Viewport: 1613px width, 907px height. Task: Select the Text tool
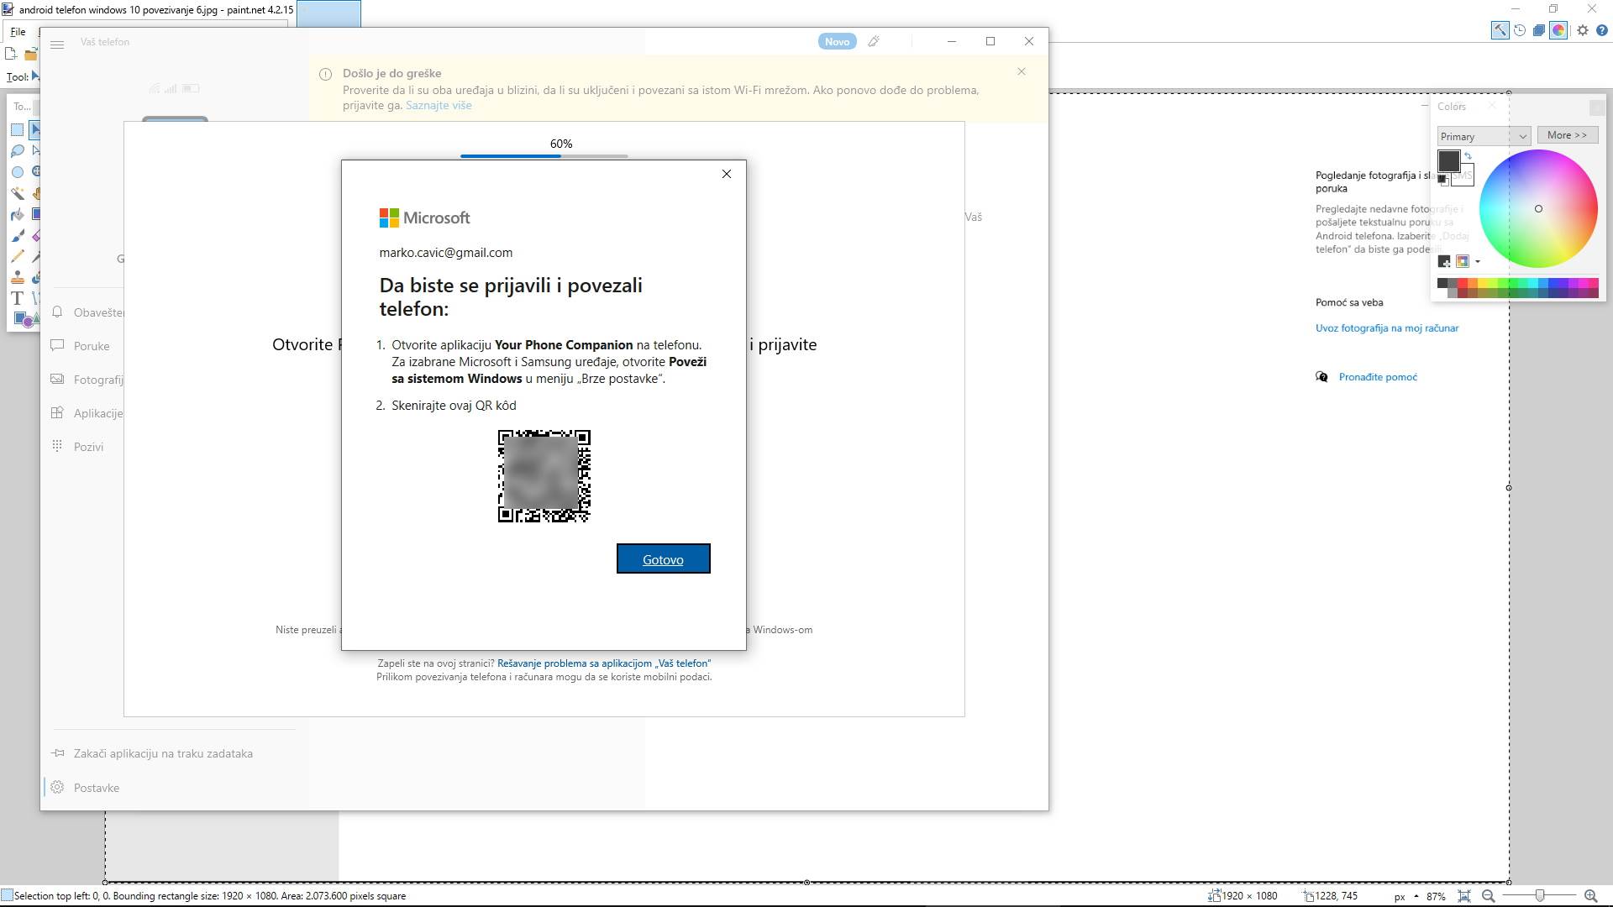pyautogui.click(x=16, y=298)
